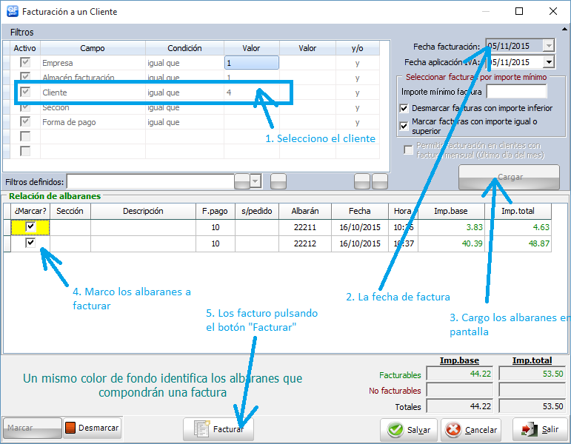Maximize the Facturación a un Cliente window
Viewport: 571px width, 444px height.
[x=519, y=11]
